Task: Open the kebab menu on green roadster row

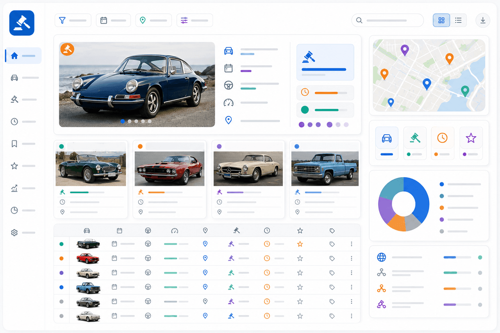Action: coord(352,244)
